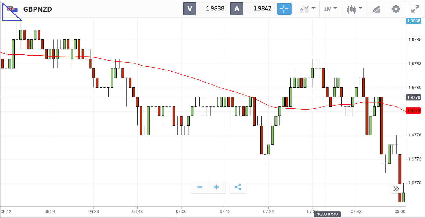Expand the 1M timeframe dropdown
Viewport: 425px width, 218px height.
pos(330,9)
